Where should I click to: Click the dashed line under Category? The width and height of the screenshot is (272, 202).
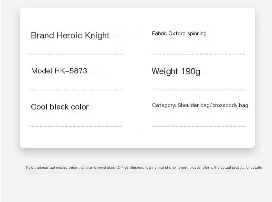click(199, 126)
